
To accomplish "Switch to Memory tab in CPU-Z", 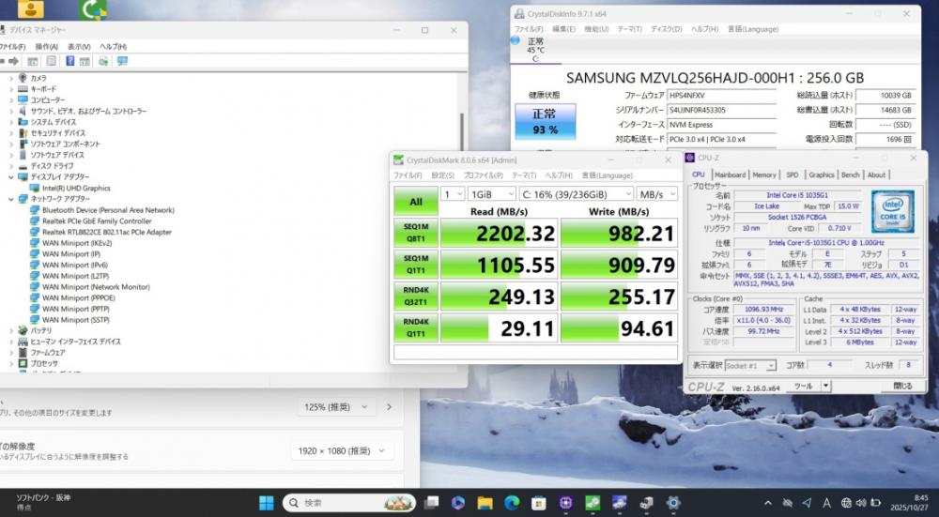I will tap(764, 175).
